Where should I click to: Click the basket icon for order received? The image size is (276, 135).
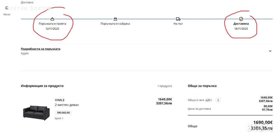coord(52,19)
